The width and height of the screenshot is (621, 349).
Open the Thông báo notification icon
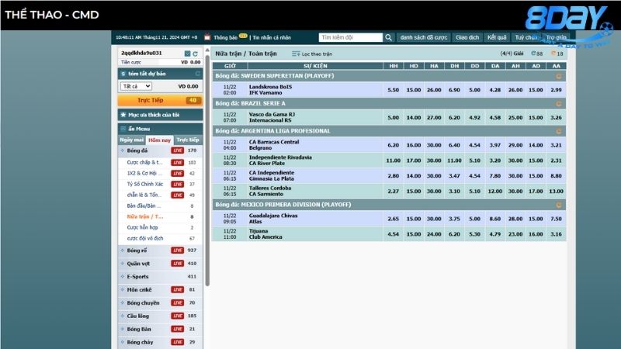[x=207, y=37]
